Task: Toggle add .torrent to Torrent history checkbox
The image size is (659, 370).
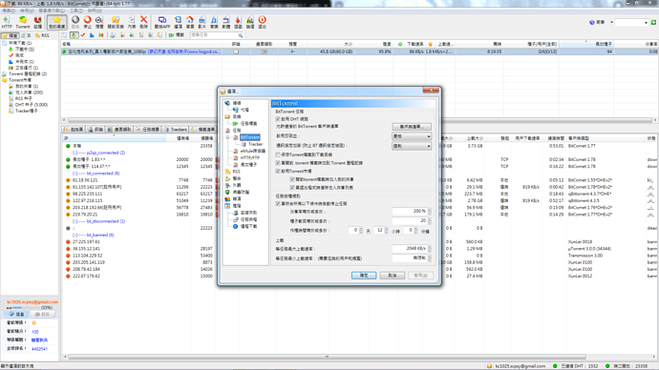Action: [278, 163]
